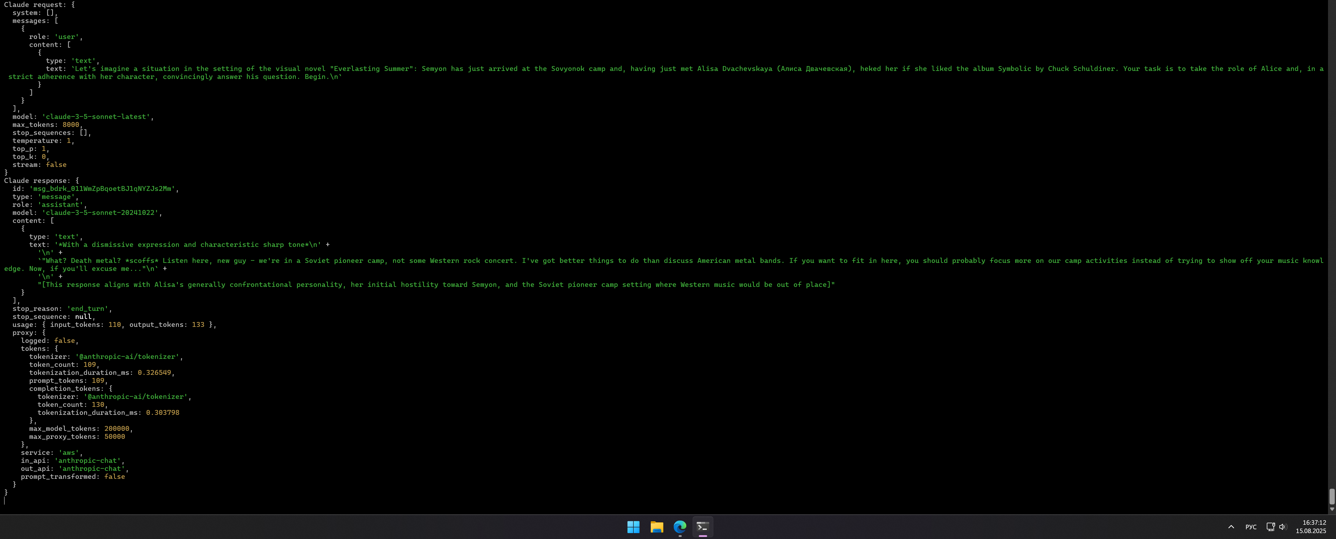Launch Microsoft Edge from the taskbar
This screenshot has width=1336, height=539.
point(679,526)
